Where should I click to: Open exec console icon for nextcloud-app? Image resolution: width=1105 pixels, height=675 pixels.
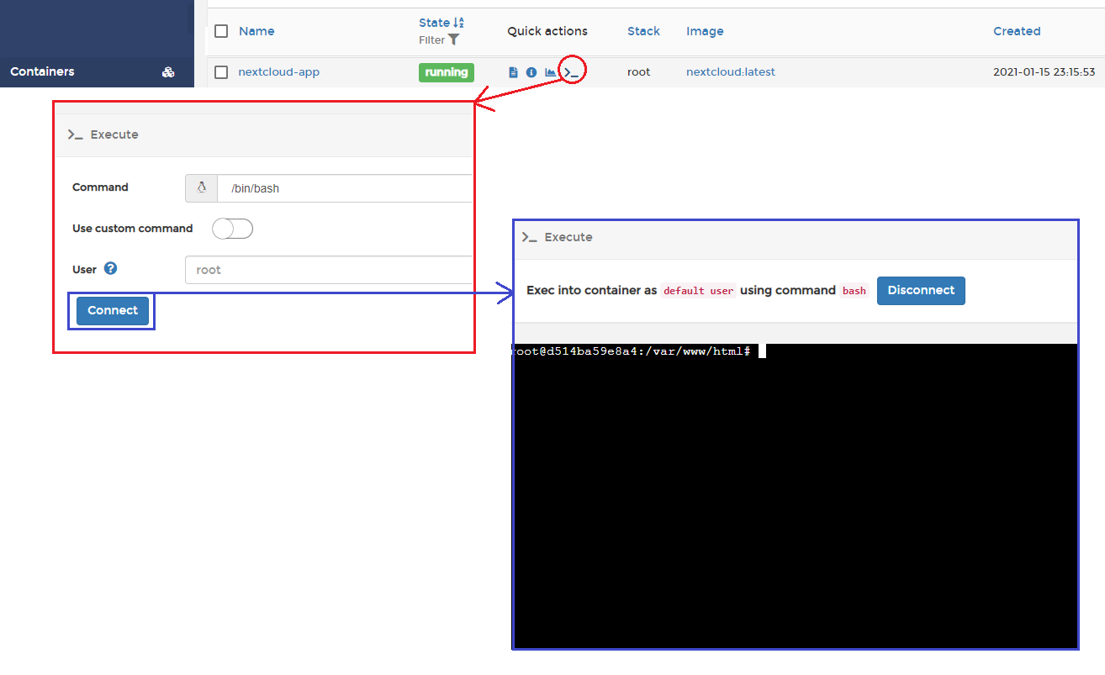coord(571,72)
